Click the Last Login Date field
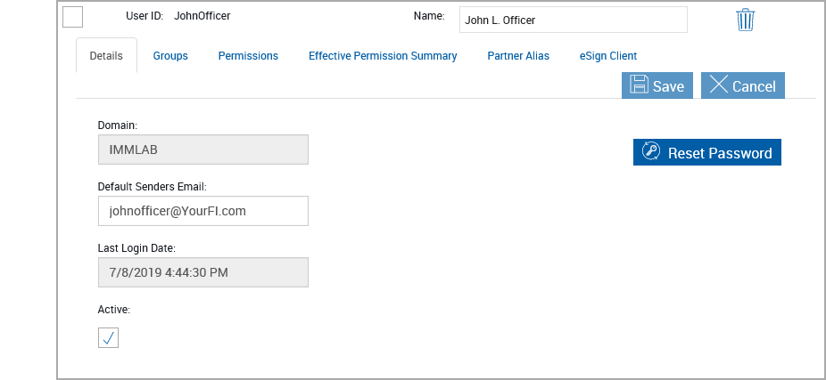This screenshot has height=380, width=826. [x=202, y=272]
